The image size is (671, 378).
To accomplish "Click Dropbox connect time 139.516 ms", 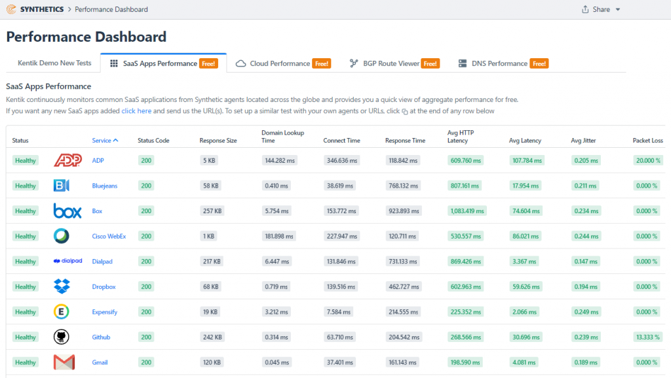I will [x=341, y=286].
